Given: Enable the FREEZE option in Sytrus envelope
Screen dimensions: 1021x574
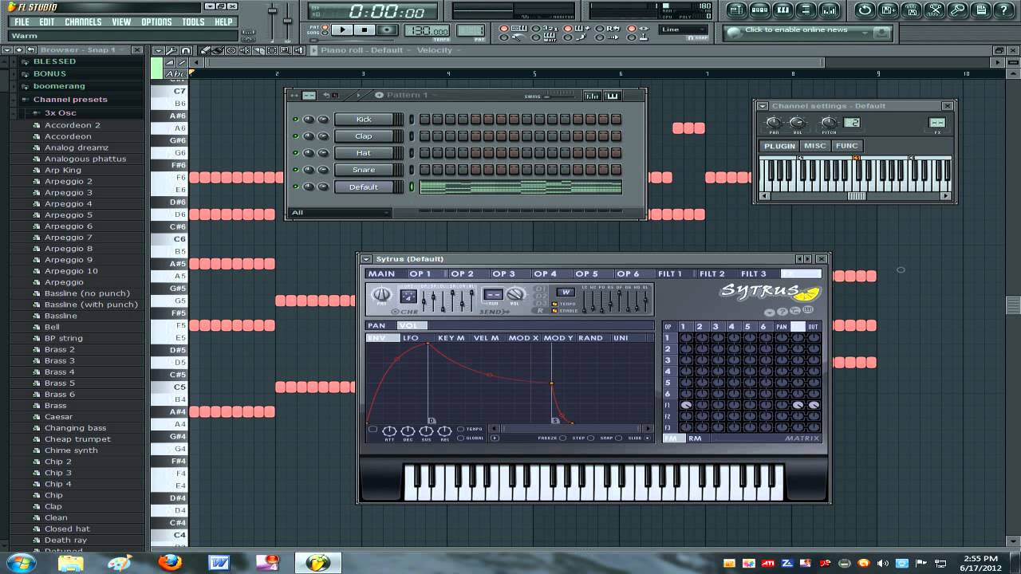Looking at the screenshot, I should (562, 438).
